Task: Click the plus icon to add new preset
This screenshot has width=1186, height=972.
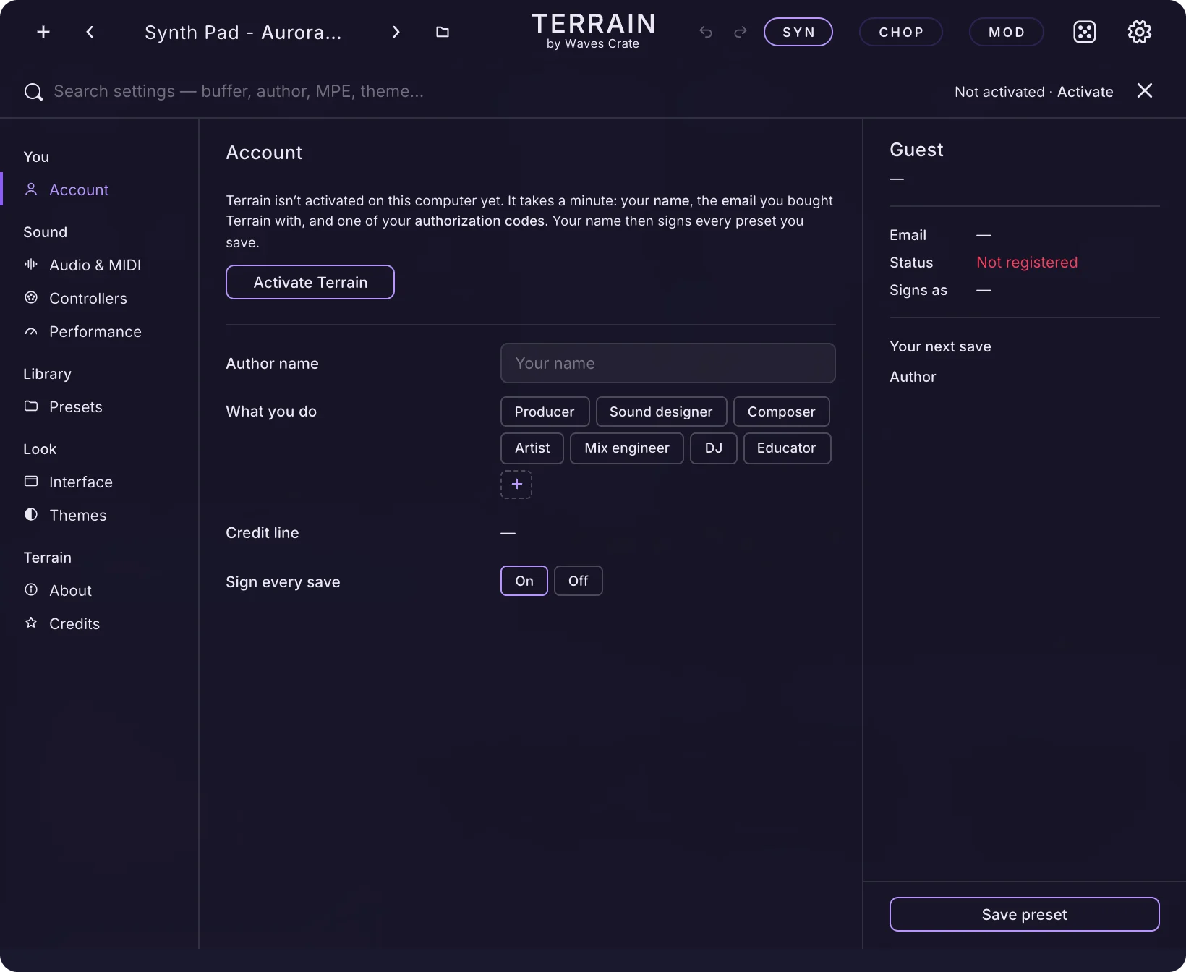Action: tap(43, 32)
